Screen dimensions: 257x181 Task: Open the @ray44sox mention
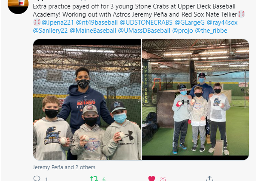pyautogui.click(x=222, y=23)
